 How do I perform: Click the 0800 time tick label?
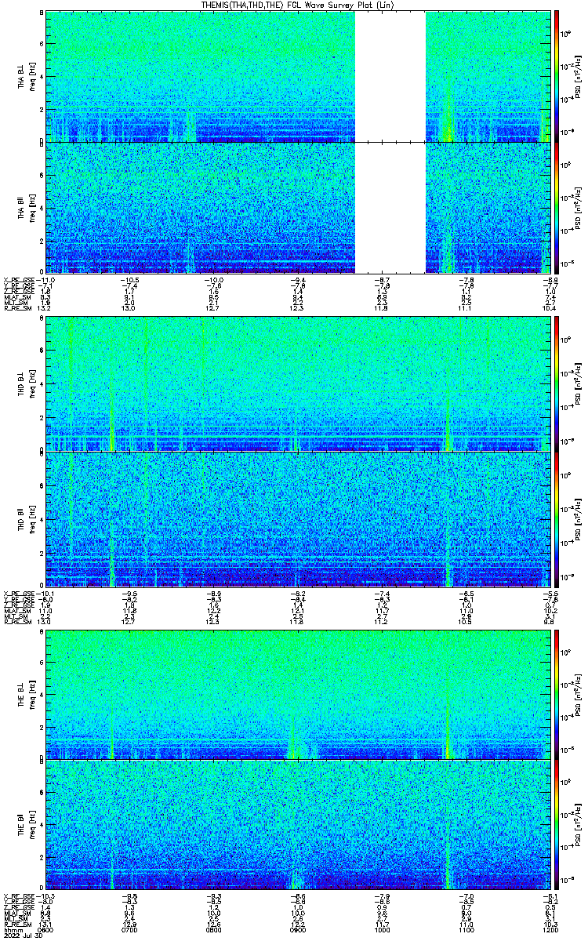tap(213, 928)
